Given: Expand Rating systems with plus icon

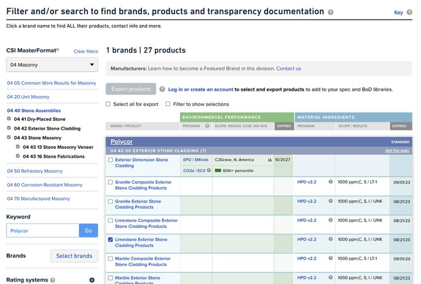Looking at the screenshot, I should [92, 280].
